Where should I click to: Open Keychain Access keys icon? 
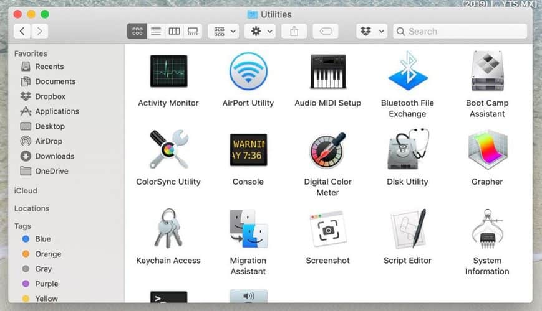click(168, 228)
